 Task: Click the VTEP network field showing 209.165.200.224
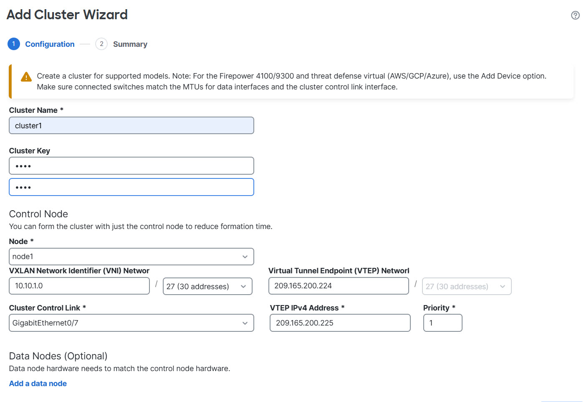coord(339,286)
